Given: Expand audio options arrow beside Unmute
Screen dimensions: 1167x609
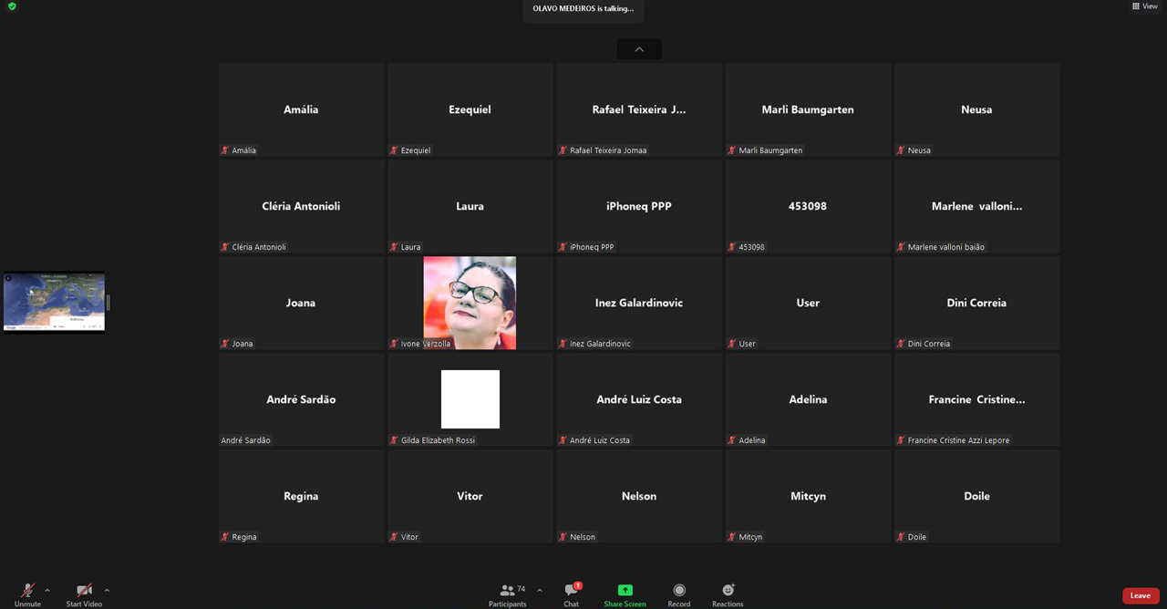Looking at the screenshot, I should coord(47,590).
